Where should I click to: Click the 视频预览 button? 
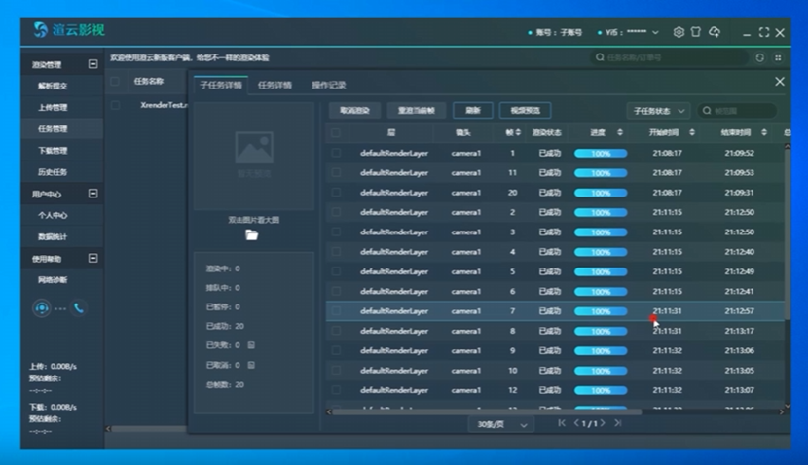(x=525, y=110)
